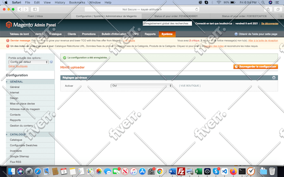This screenshot has height=177, width=284.
Task: Select Mise en place devise sidebar item
Action: 30,103
